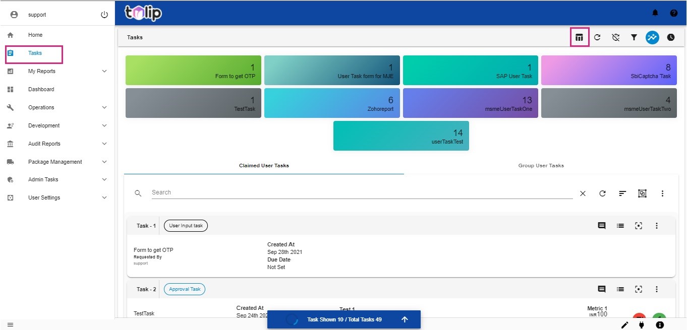Clear search with the X icon
The width and height of the screenshot is (687, 330).
[x=583, y=193]
